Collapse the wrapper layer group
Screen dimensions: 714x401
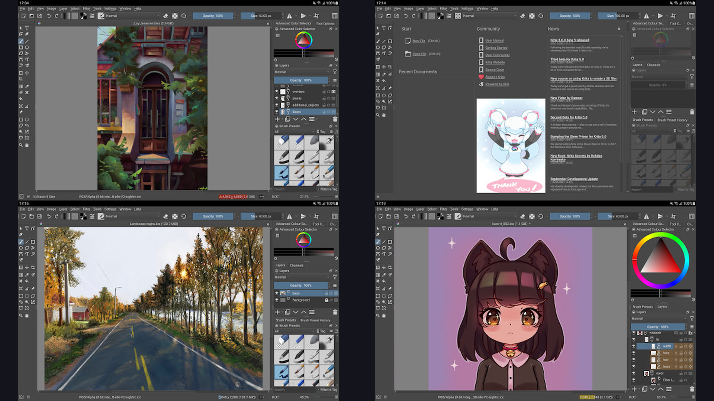pos(645,333)
